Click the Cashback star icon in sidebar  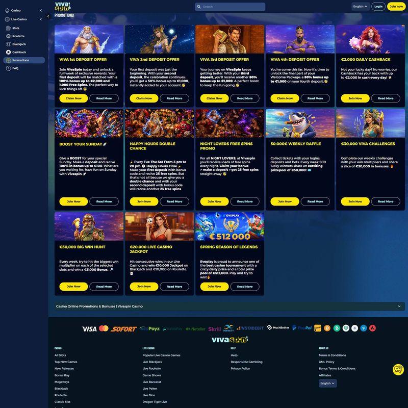[8, 52]
